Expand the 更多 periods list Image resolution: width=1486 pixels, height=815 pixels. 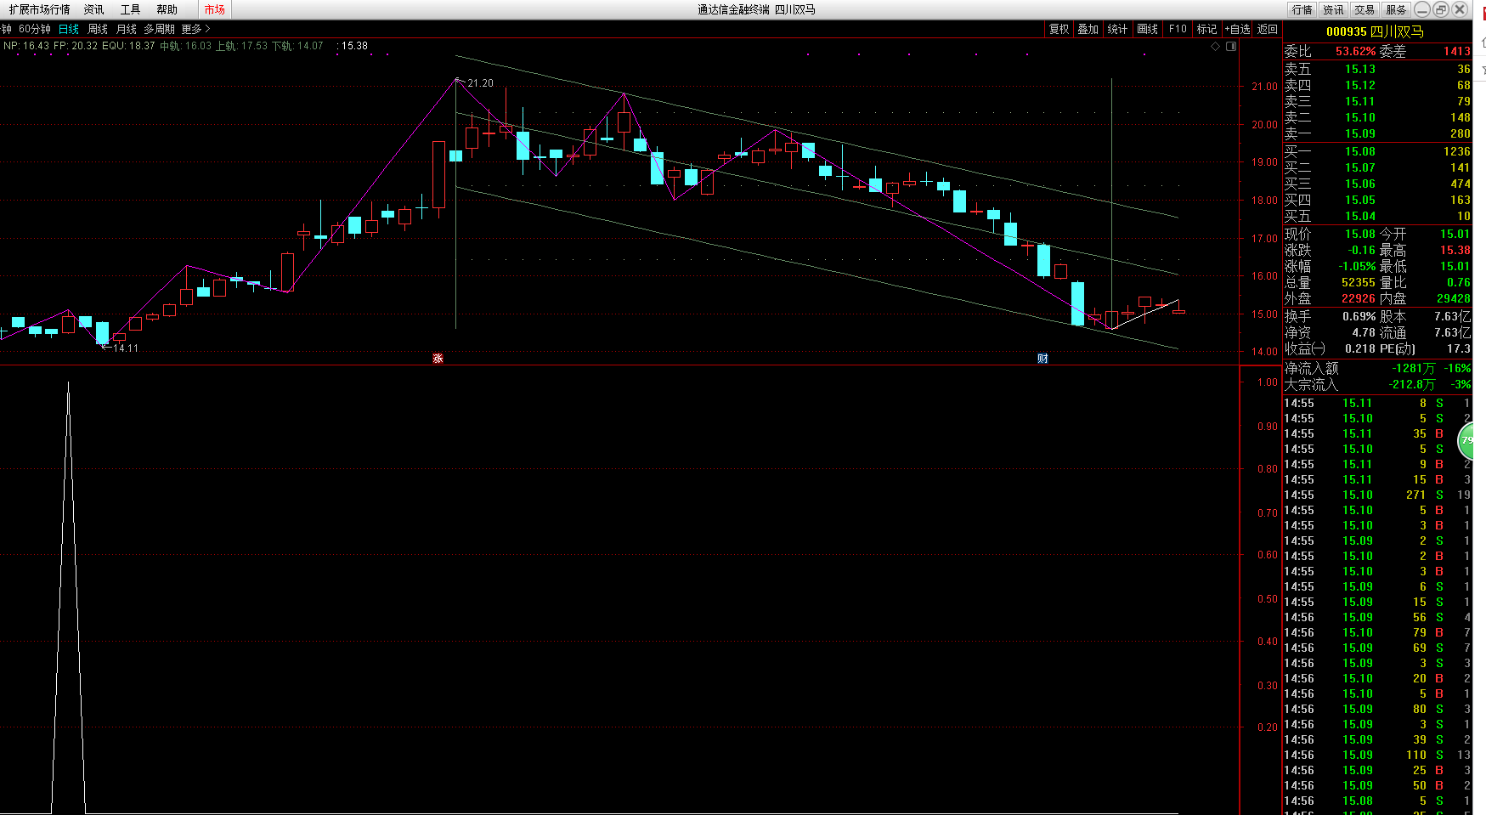(x=195, y=29)
